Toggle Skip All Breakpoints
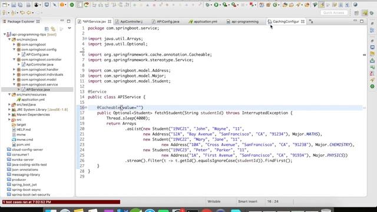Screen dimensions: 377x212 (55, 5)
